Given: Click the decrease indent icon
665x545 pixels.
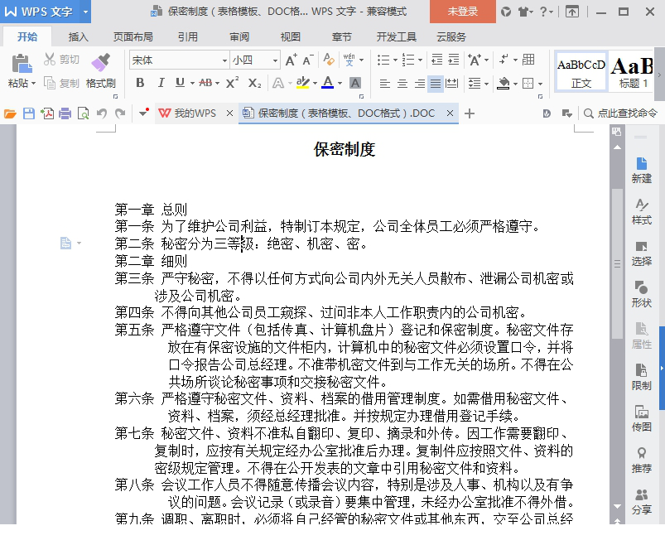Looking at the screenshot, I should tap(436, 60).
